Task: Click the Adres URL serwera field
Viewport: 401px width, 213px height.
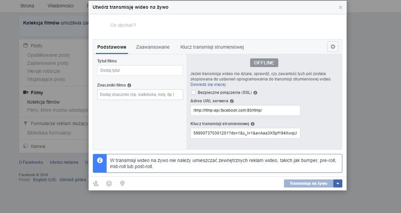Action: (x=245, y=111)
